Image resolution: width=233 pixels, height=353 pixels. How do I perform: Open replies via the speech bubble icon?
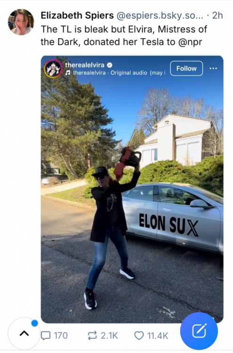46,336
